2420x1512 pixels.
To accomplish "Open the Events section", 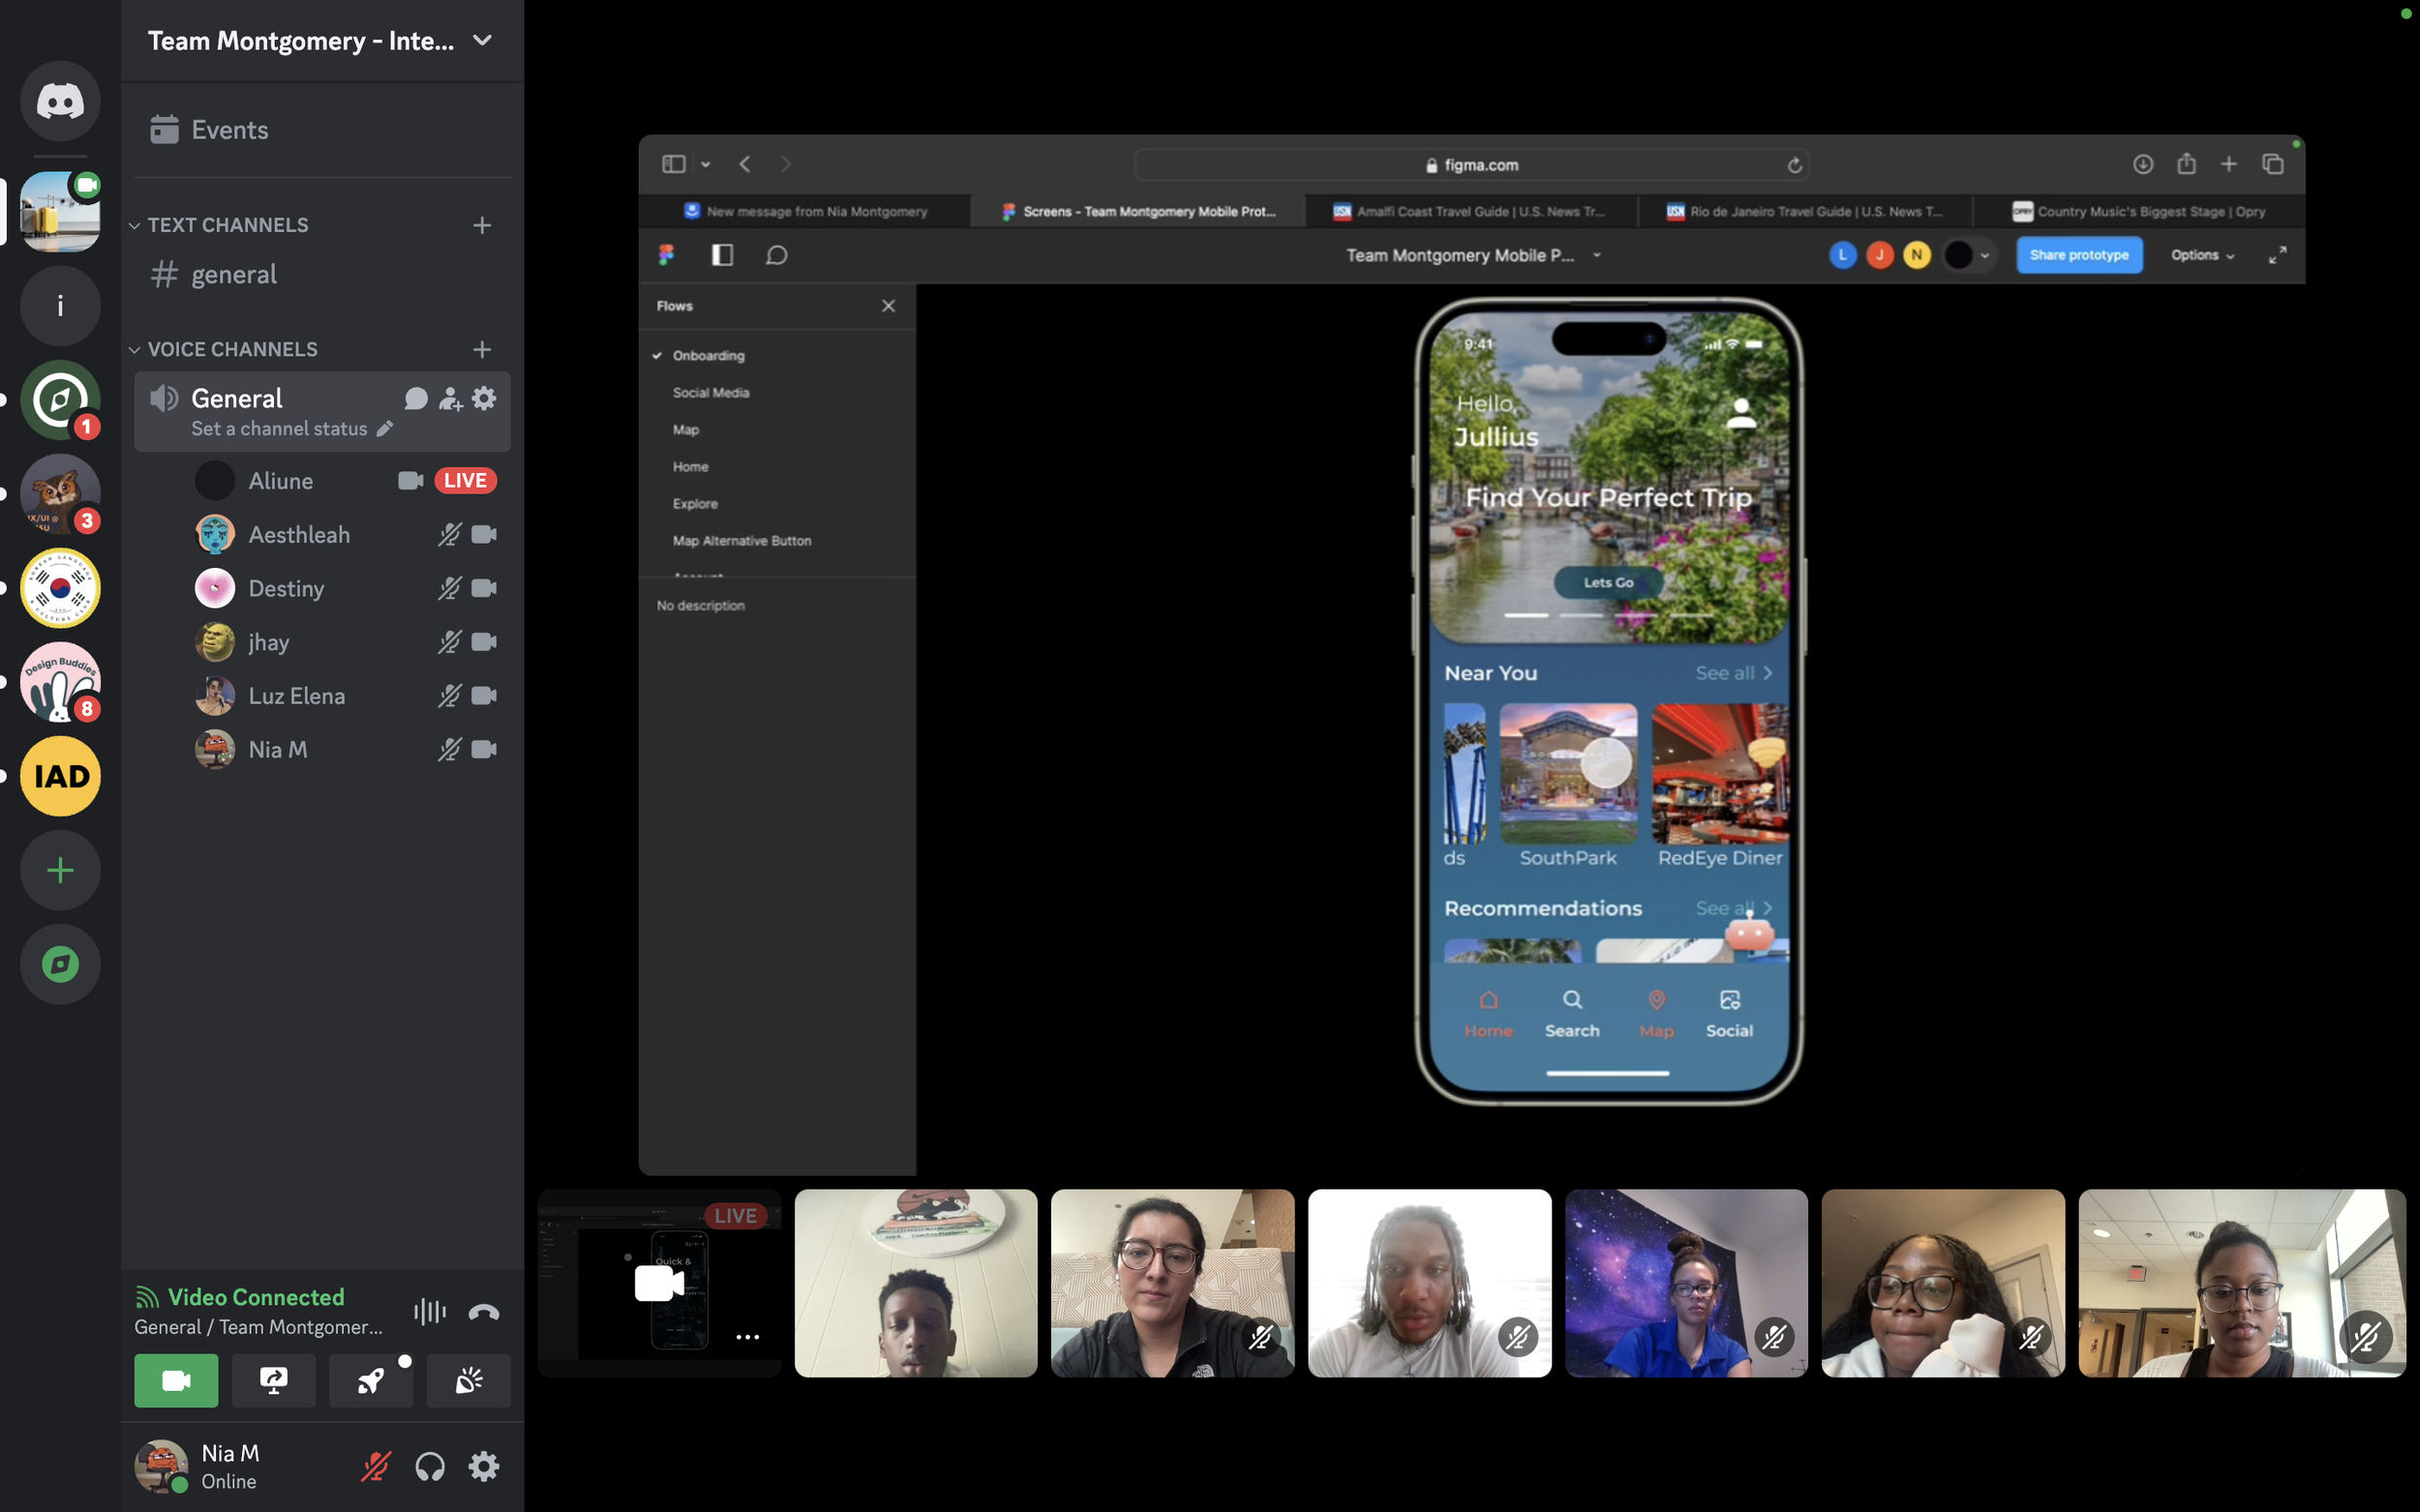I will click(x=229, y=130).
